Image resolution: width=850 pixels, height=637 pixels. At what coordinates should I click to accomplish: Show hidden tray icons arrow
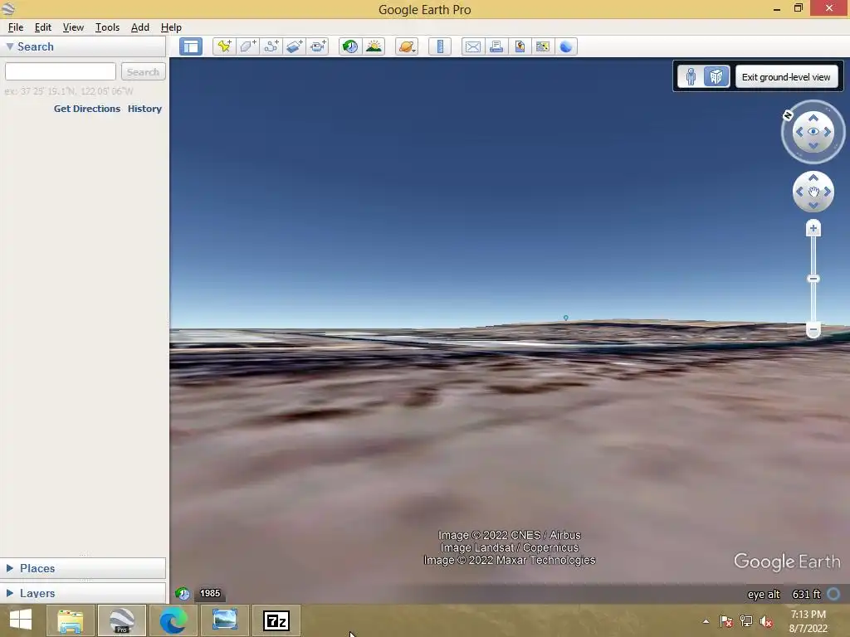pyautogui.click(x=706, y=621)
